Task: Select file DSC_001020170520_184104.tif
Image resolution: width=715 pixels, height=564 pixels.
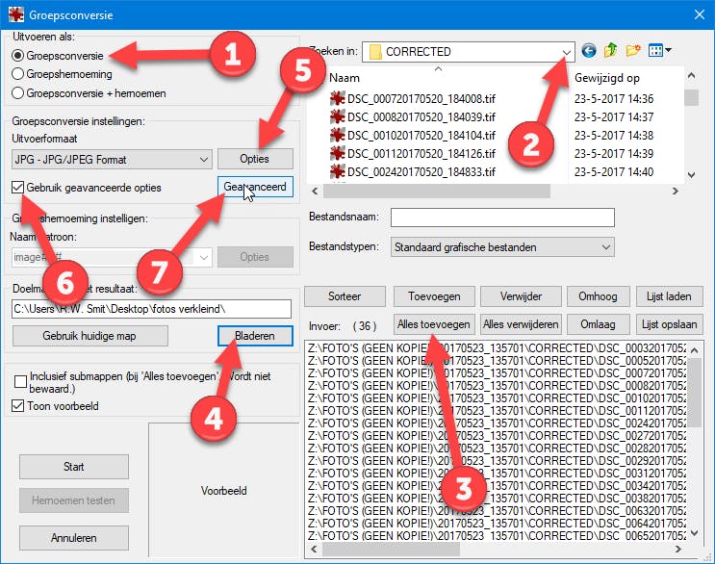Action: (421, 136)
